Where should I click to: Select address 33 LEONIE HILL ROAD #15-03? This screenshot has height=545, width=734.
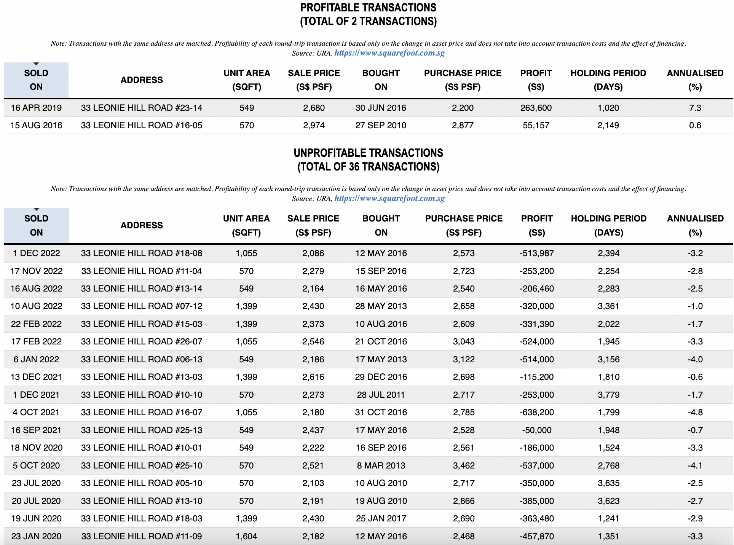click(x=142, y=324)
